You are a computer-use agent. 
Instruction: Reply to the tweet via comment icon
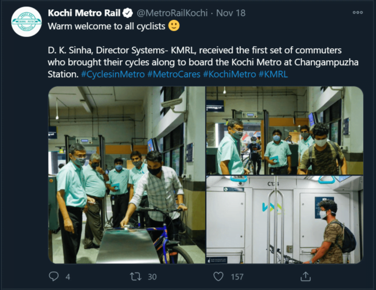click(54, 276)
